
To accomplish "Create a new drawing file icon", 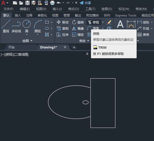I will [15, 3].
